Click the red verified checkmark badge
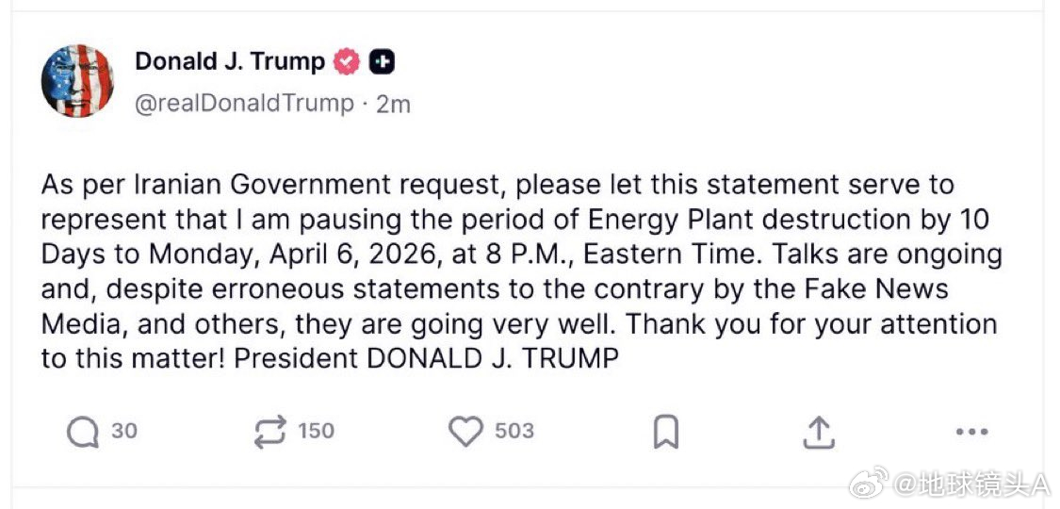 tap(348, 62)
